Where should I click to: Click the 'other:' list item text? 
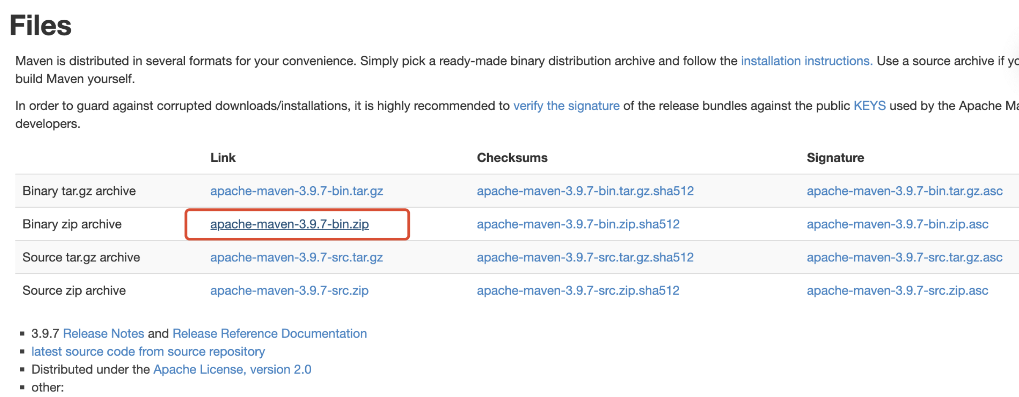click(x=47, y=388)
